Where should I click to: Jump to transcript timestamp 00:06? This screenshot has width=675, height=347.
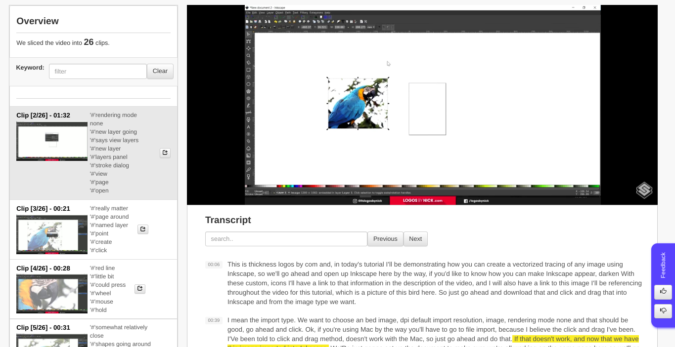click(214, 265)
